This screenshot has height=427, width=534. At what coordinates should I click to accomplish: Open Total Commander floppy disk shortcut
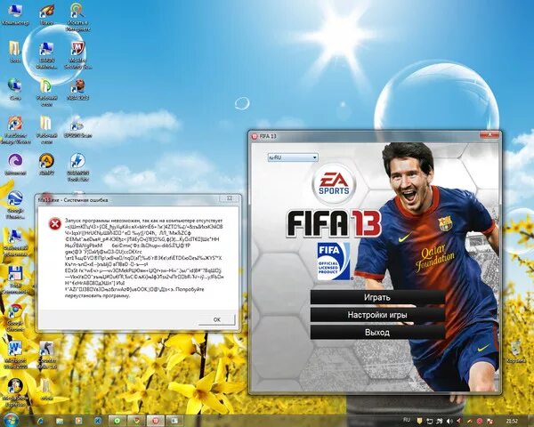pos(15,280)
